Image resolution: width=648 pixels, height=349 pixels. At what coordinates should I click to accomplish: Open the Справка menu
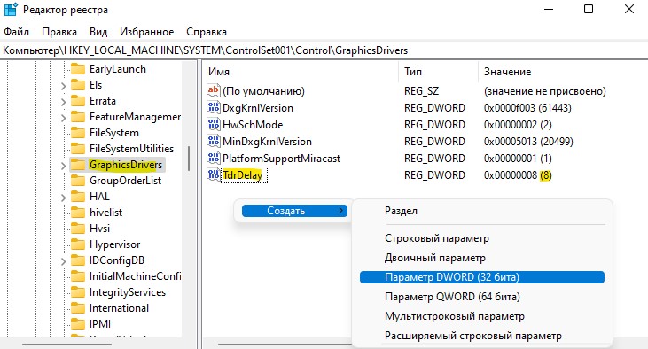tap(207, 32)
